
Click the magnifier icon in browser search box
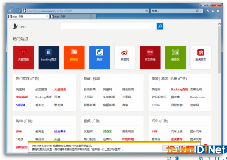(197, 11)
